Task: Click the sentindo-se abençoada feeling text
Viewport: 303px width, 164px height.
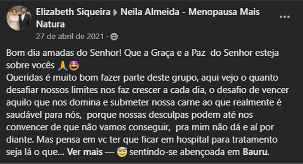Action: 167,152
